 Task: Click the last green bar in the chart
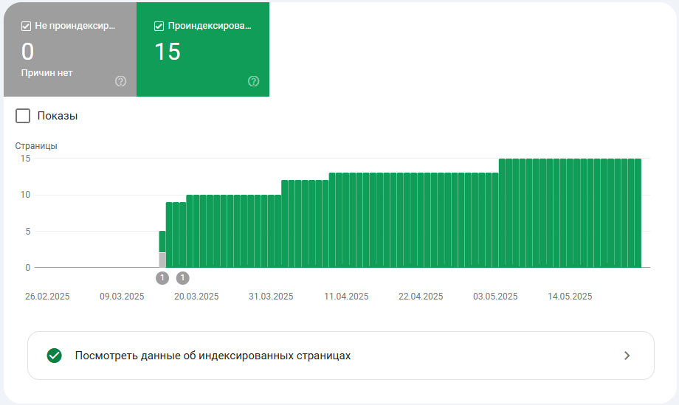(x=638, y=214)
